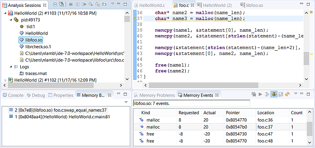Click the show backtrace layout icon in Memory Events
315x148 pixels.
coord(281,94)
